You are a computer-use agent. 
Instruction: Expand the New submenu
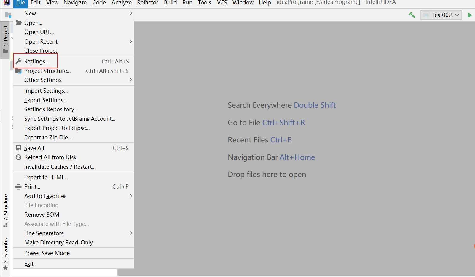point(74,13)
